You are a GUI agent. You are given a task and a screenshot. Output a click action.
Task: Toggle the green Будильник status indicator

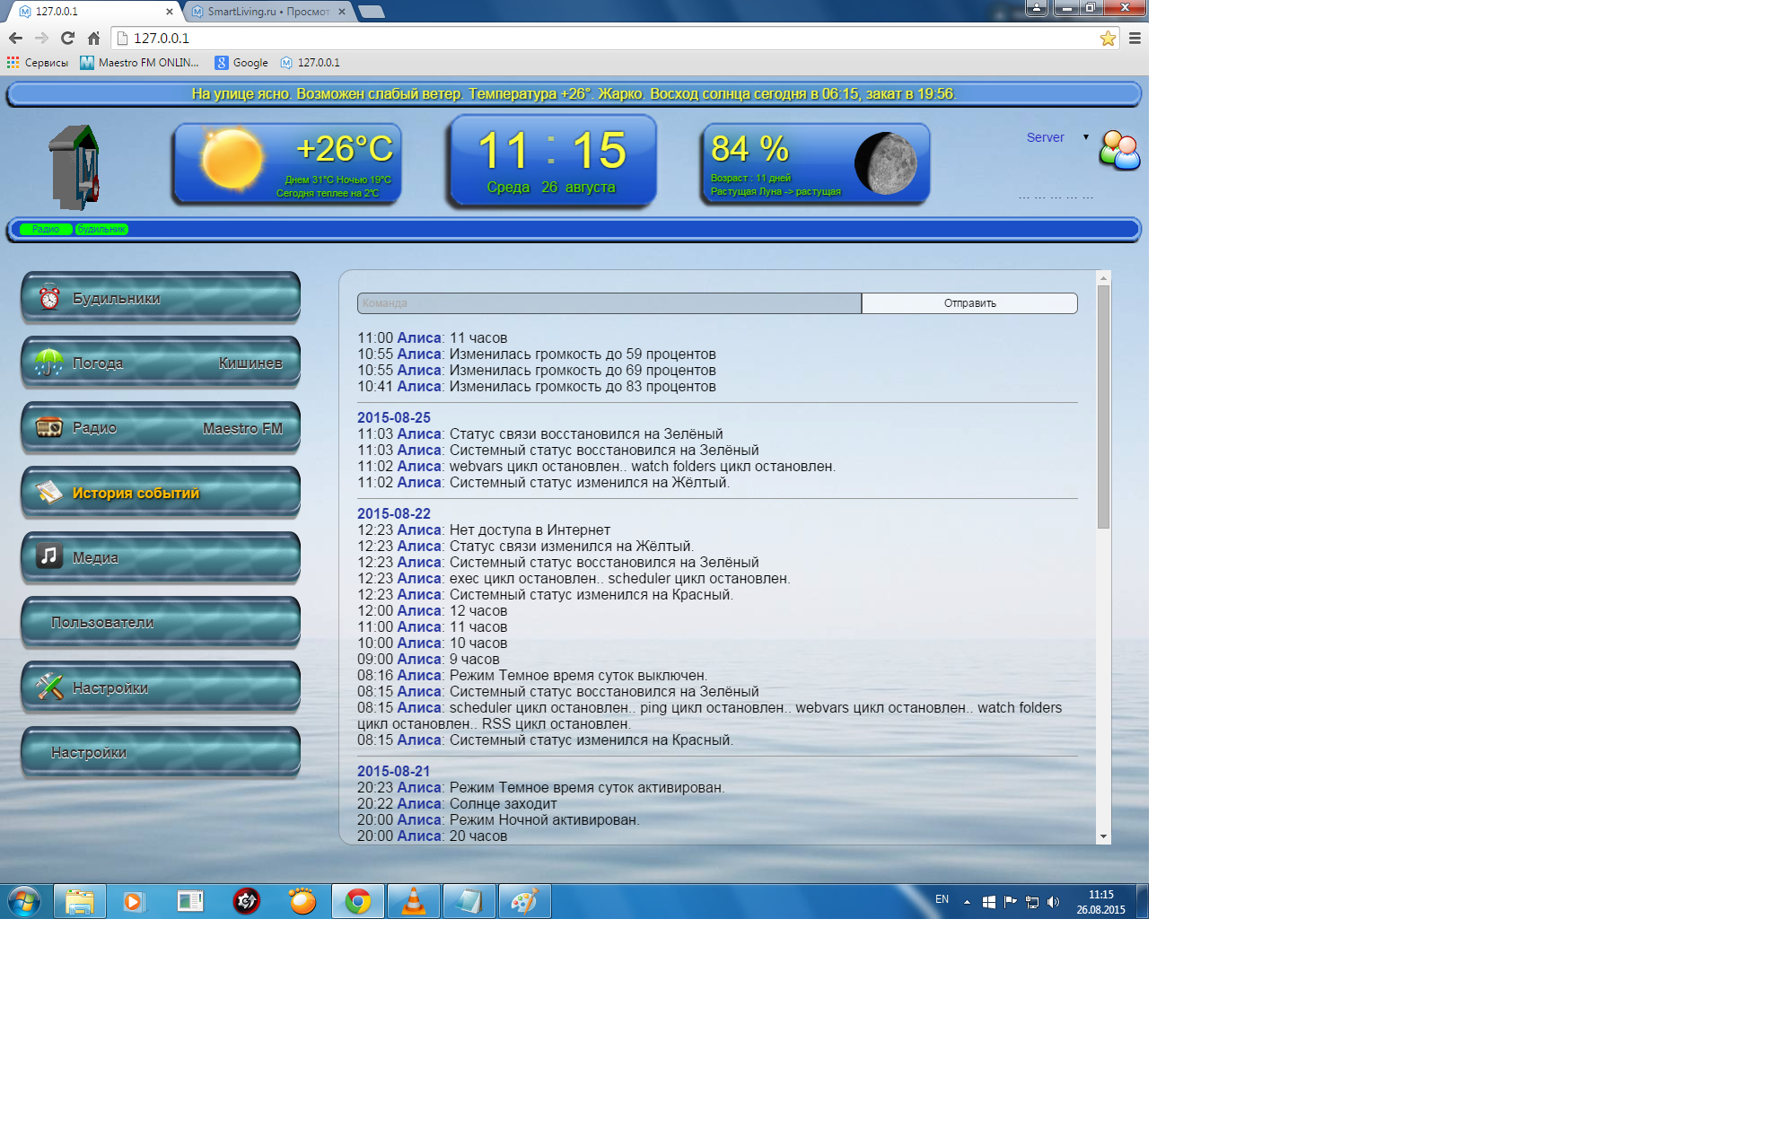(x=101, y=229)
